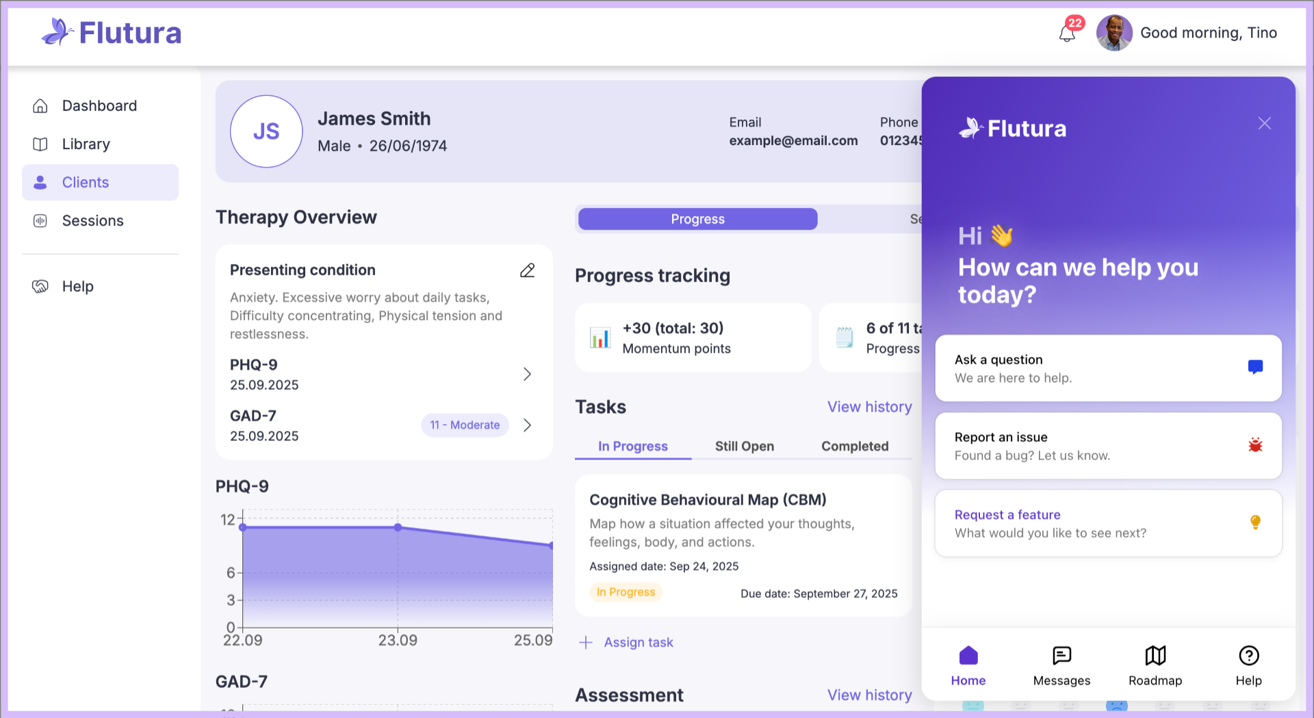Open Sessions from the sidebar
This screenshot has height=718, width=1314.
coord(92,221)
